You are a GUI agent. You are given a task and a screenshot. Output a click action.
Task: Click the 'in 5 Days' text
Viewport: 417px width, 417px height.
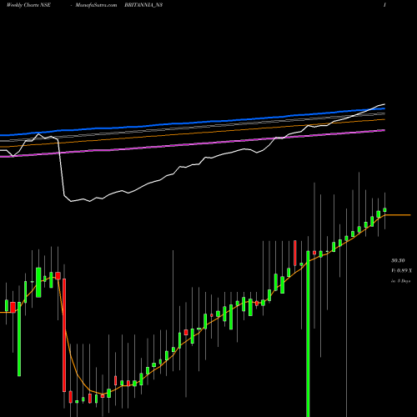[x=400, y=281]
